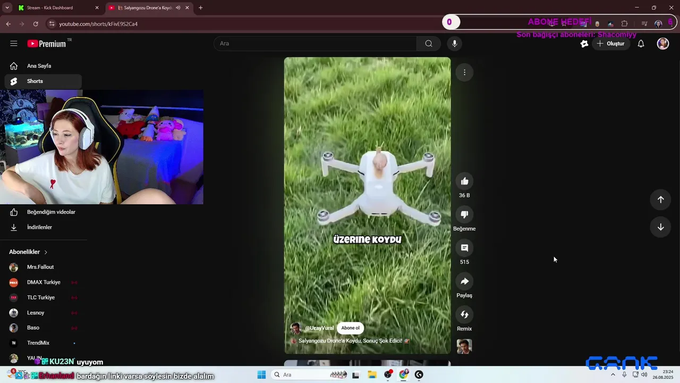Image resolution: width=680 pixels, height=383 pixels.
Task: Open @UzayVural channel link
Action: 319,328
